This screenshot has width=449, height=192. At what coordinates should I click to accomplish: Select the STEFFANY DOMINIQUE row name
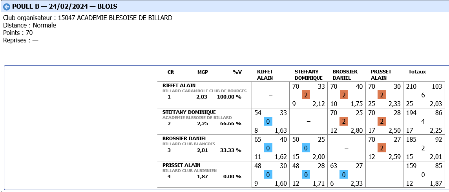(189, 112)
